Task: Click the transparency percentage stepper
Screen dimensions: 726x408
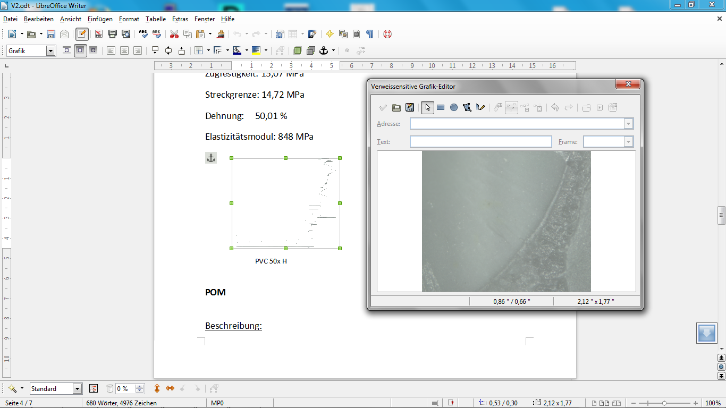Action: coord(140,389)
